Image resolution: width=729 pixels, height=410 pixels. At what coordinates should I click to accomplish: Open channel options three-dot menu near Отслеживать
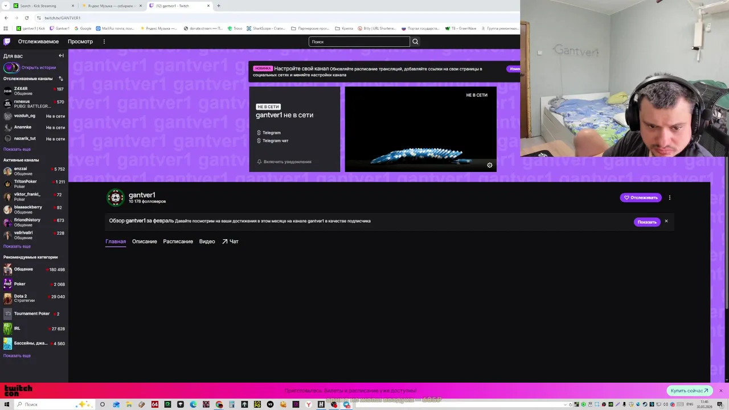[x=670, y=198]
